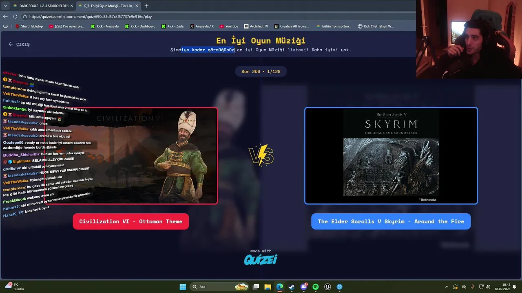Screen dimensions: 522x293
Task: Open Discord from the taskbar
Action: point(304,286)
